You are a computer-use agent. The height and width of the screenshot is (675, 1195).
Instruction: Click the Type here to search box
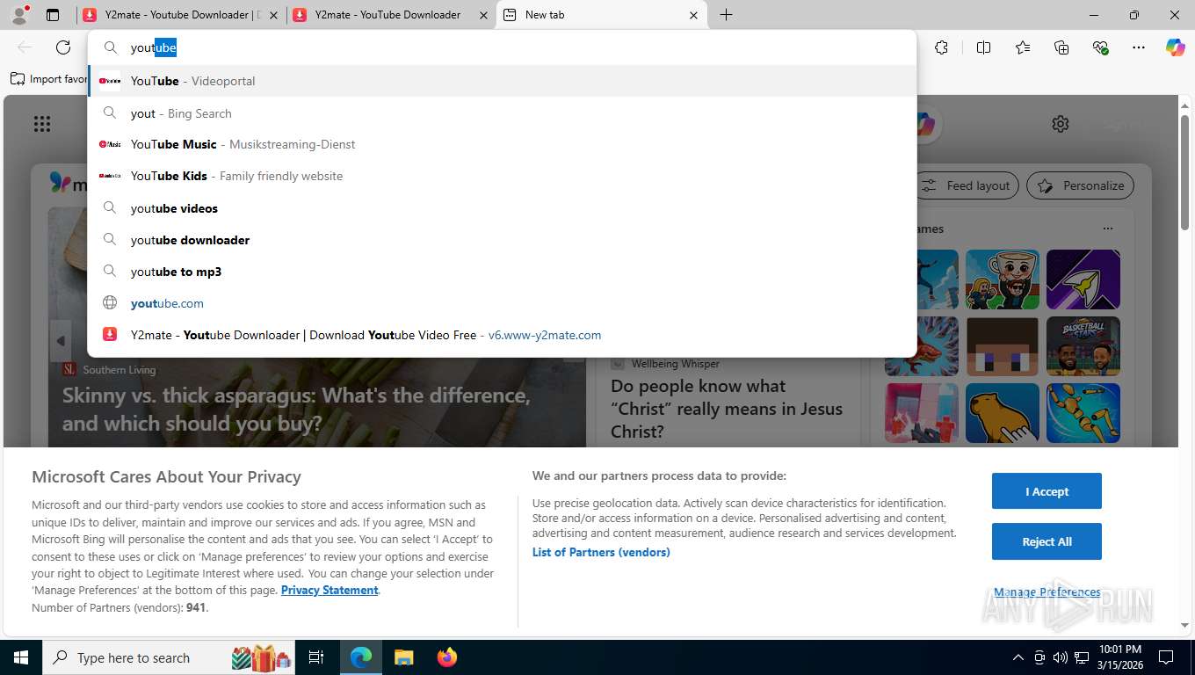click(167, 657)
